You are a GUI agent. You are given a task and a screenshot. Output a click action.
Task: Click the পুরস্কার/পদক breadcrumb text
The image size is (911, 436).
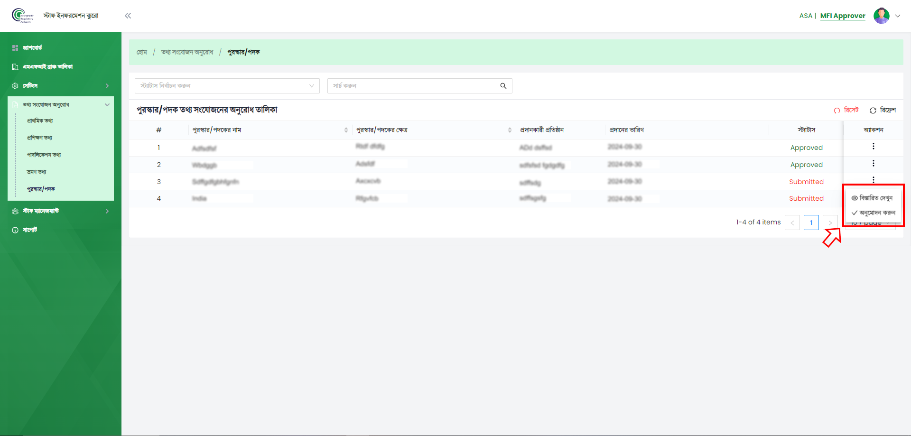pos(243,52)
